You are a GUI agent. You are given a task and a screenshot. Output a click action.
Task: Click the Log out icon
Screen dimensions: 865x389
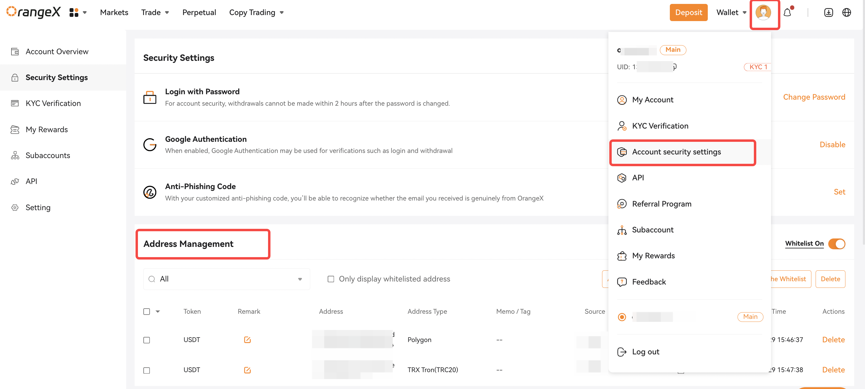[622, 352]
